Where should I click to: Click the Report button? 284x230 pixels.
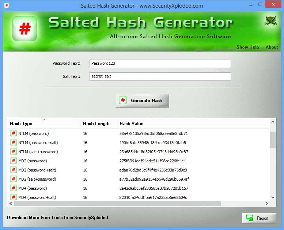(259, 218)
